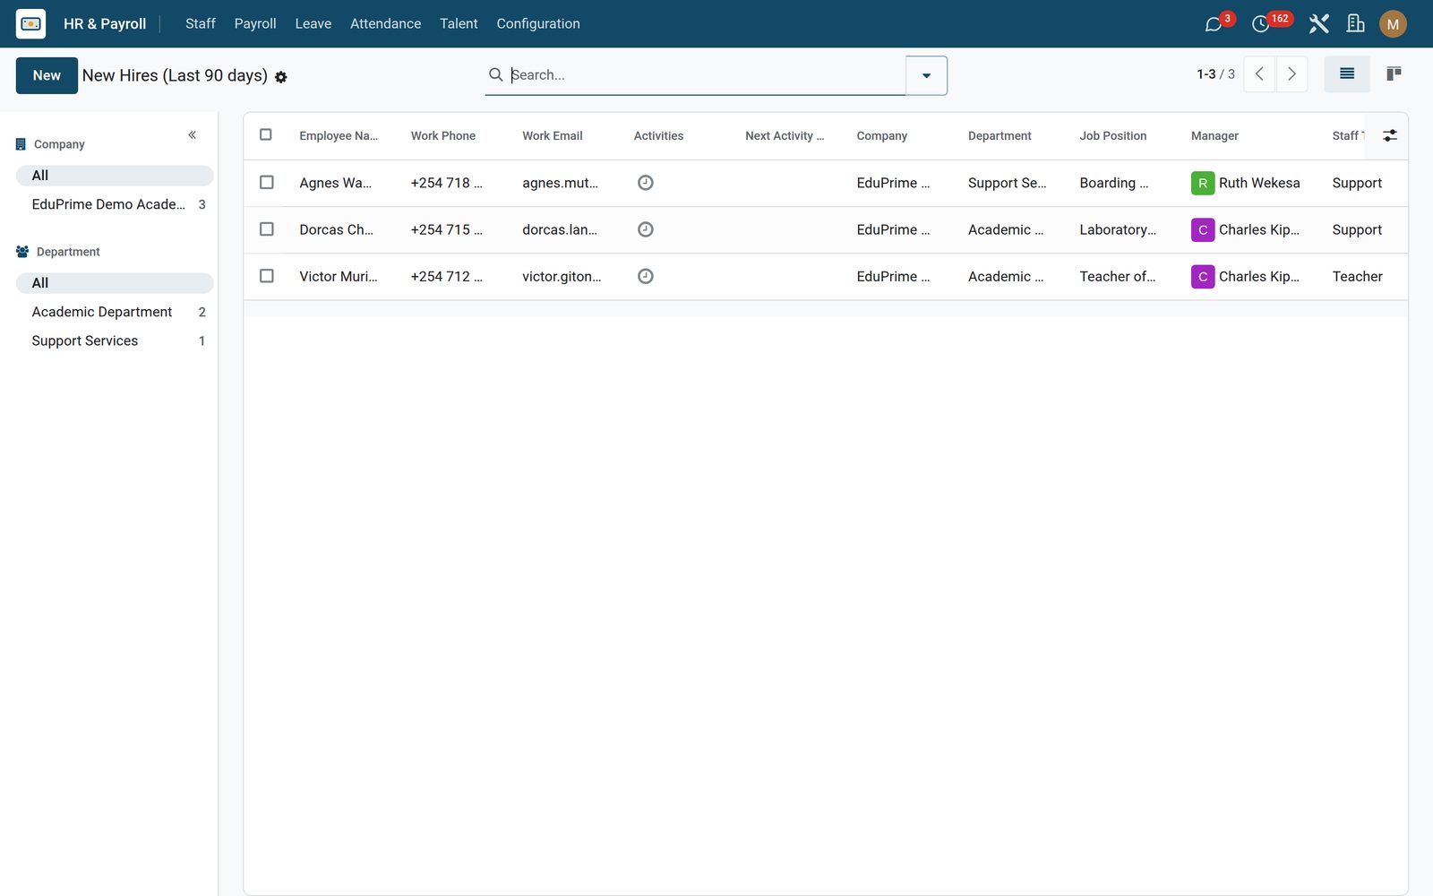The image size is (1433, 896).
Task: Open the Staff menu
Action: pos(201,24)
